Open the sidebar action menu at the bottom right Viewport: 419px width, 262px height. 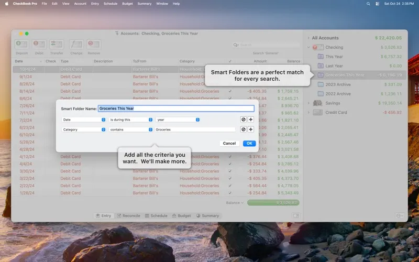(400, 216)
